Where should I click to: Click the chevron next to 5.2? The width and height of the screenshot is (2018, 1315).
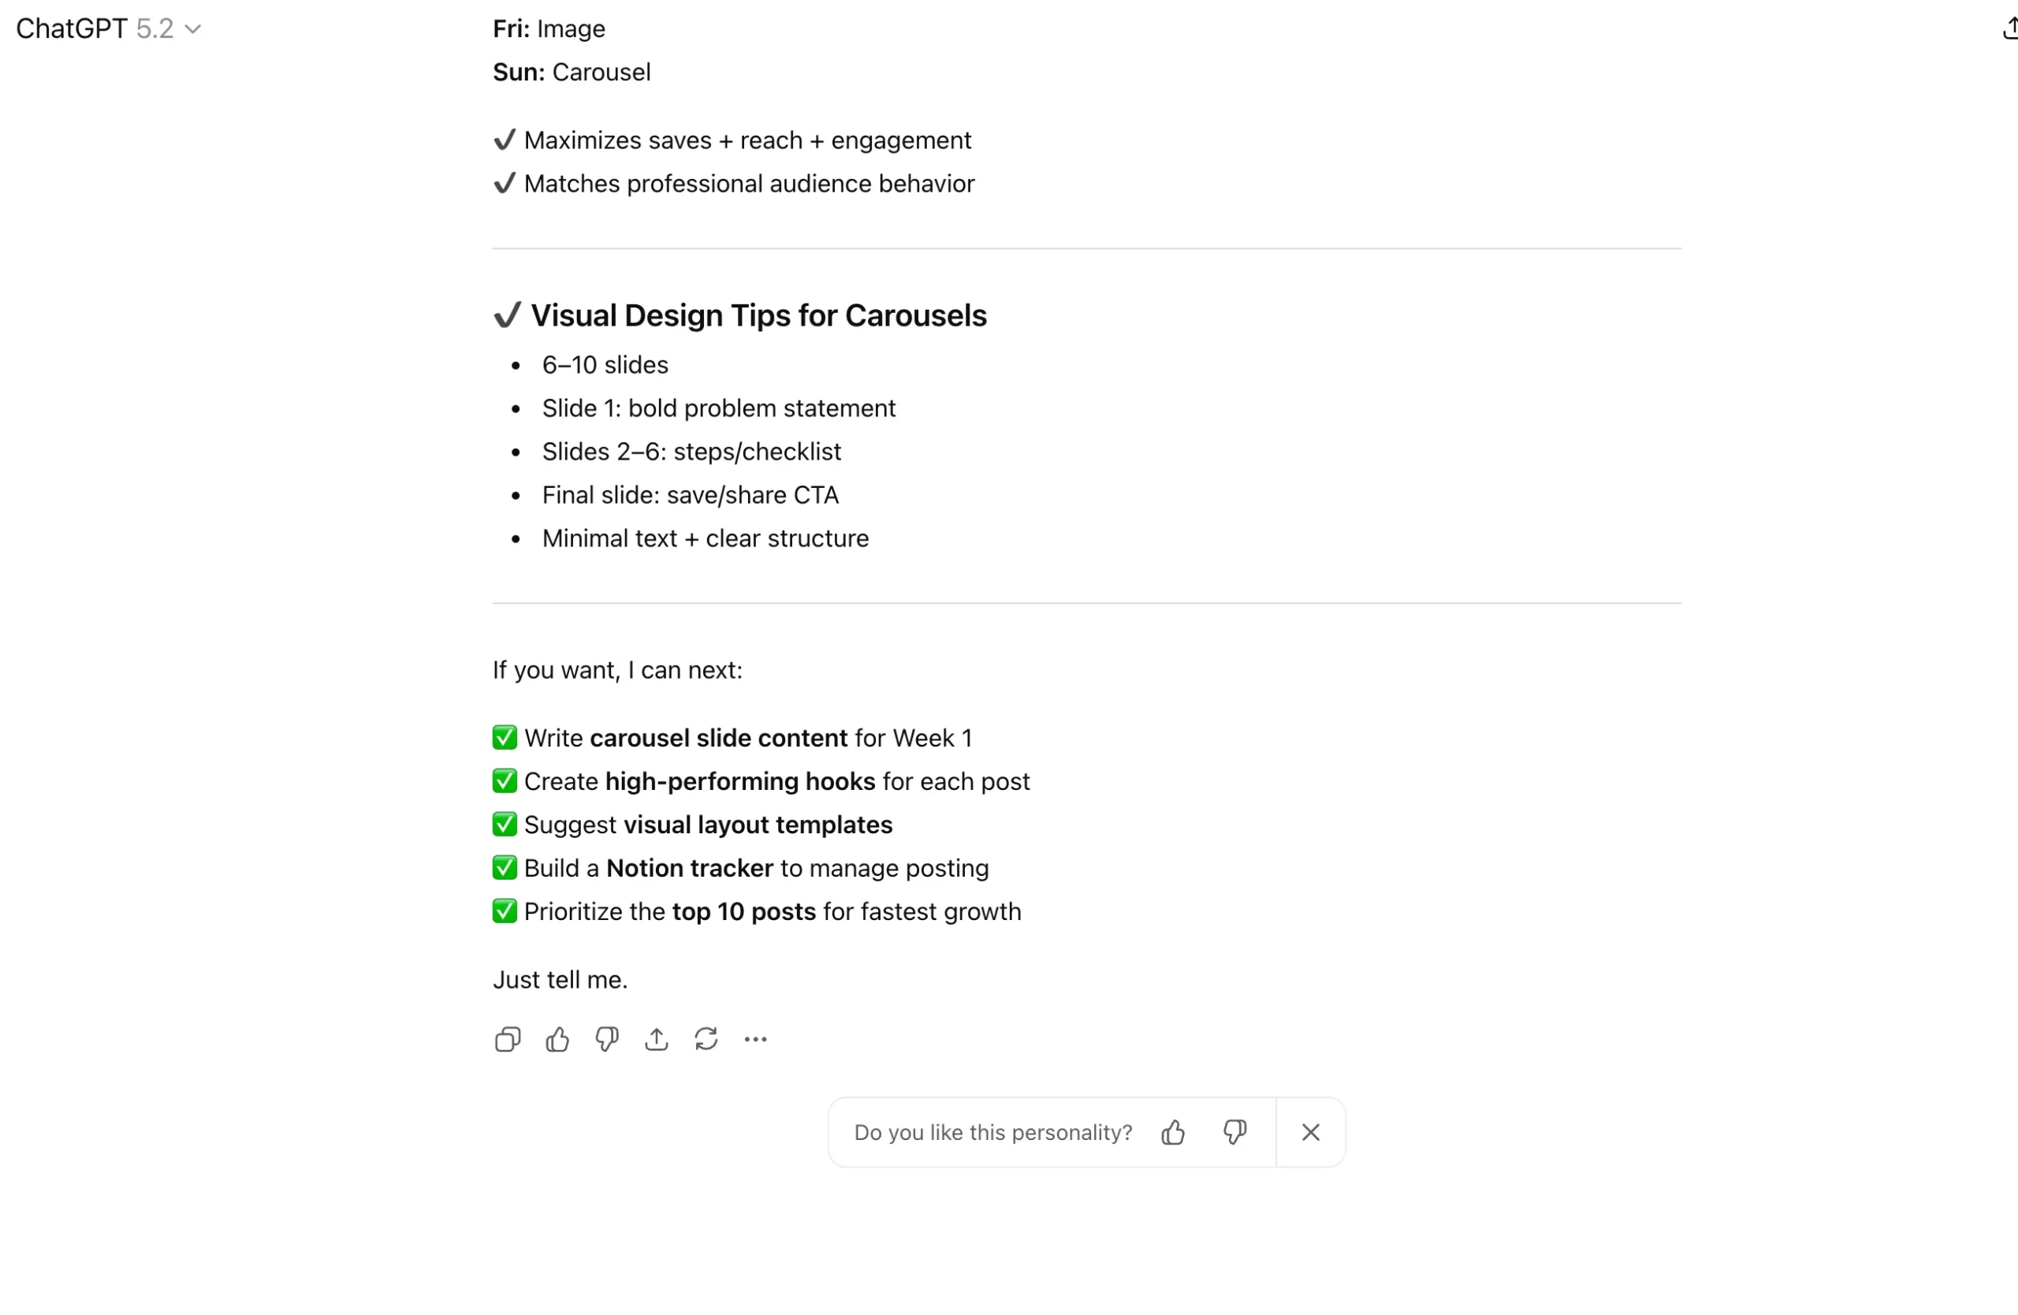(x=193, y=30)
